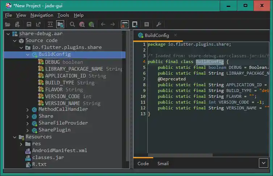Viewport: 273px width, 176px height.
Task: Click the Preferences wrench icon
Action: pos(158,24)
